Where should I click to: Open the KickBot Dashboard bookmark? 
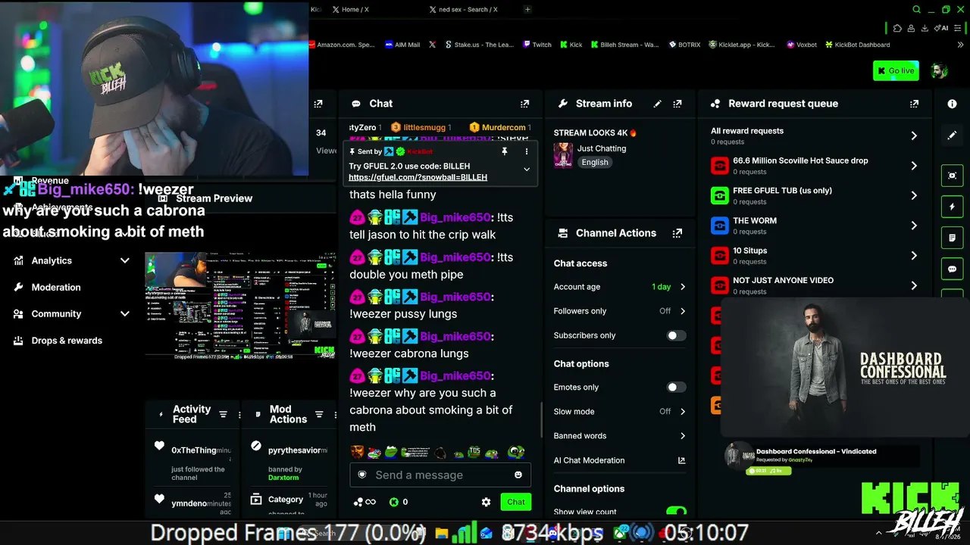click(x=858, y=45)
